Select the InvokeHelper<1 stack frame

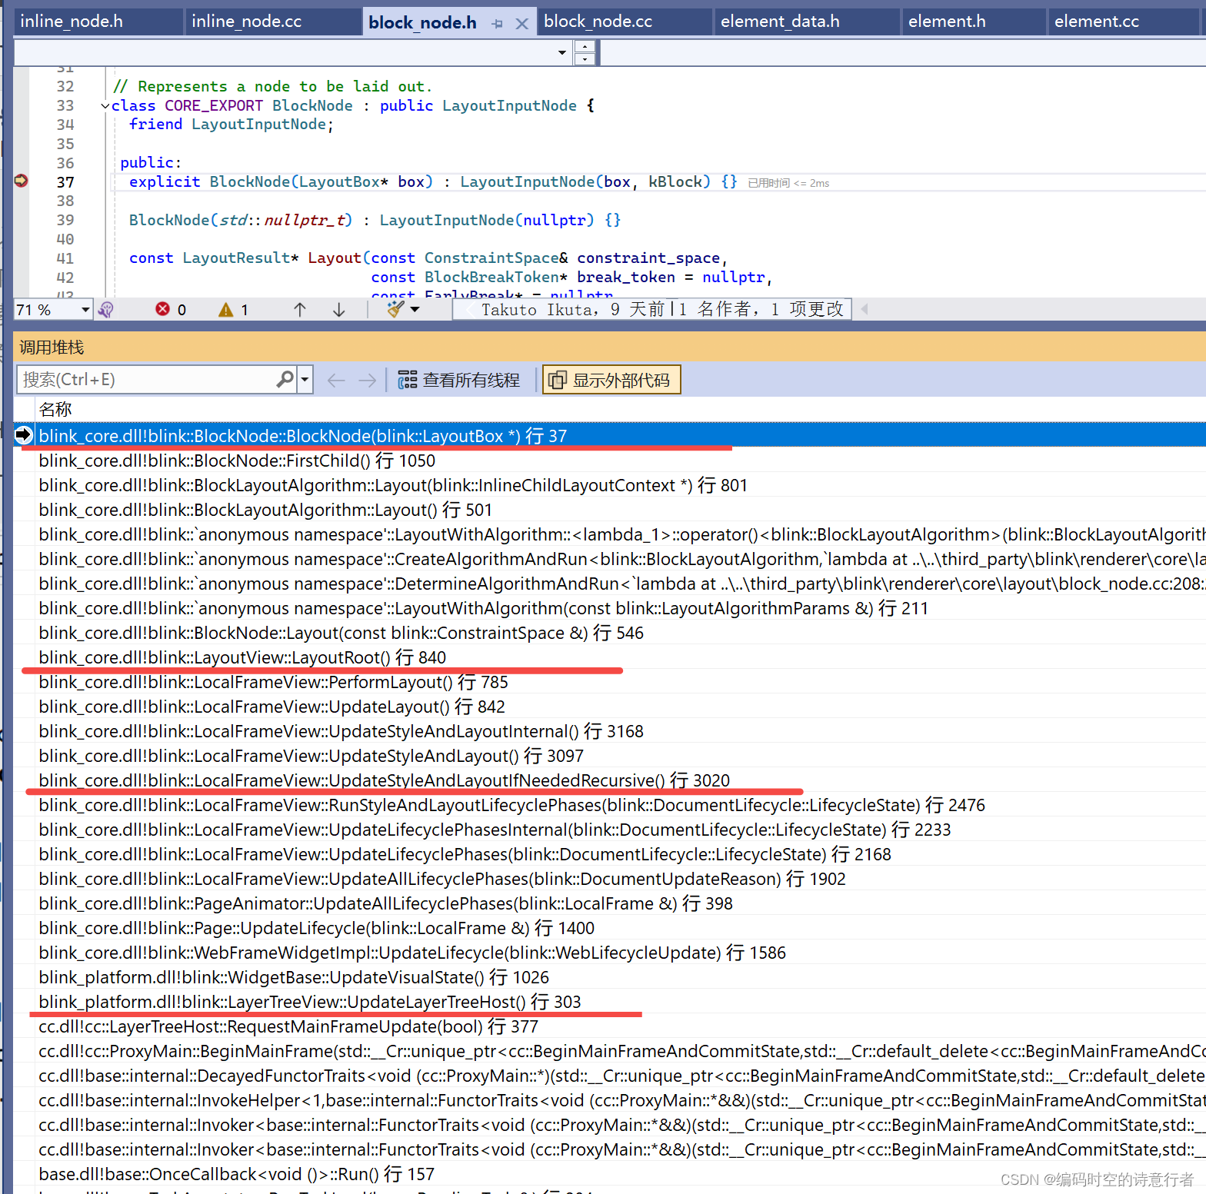click(621, 1100)
